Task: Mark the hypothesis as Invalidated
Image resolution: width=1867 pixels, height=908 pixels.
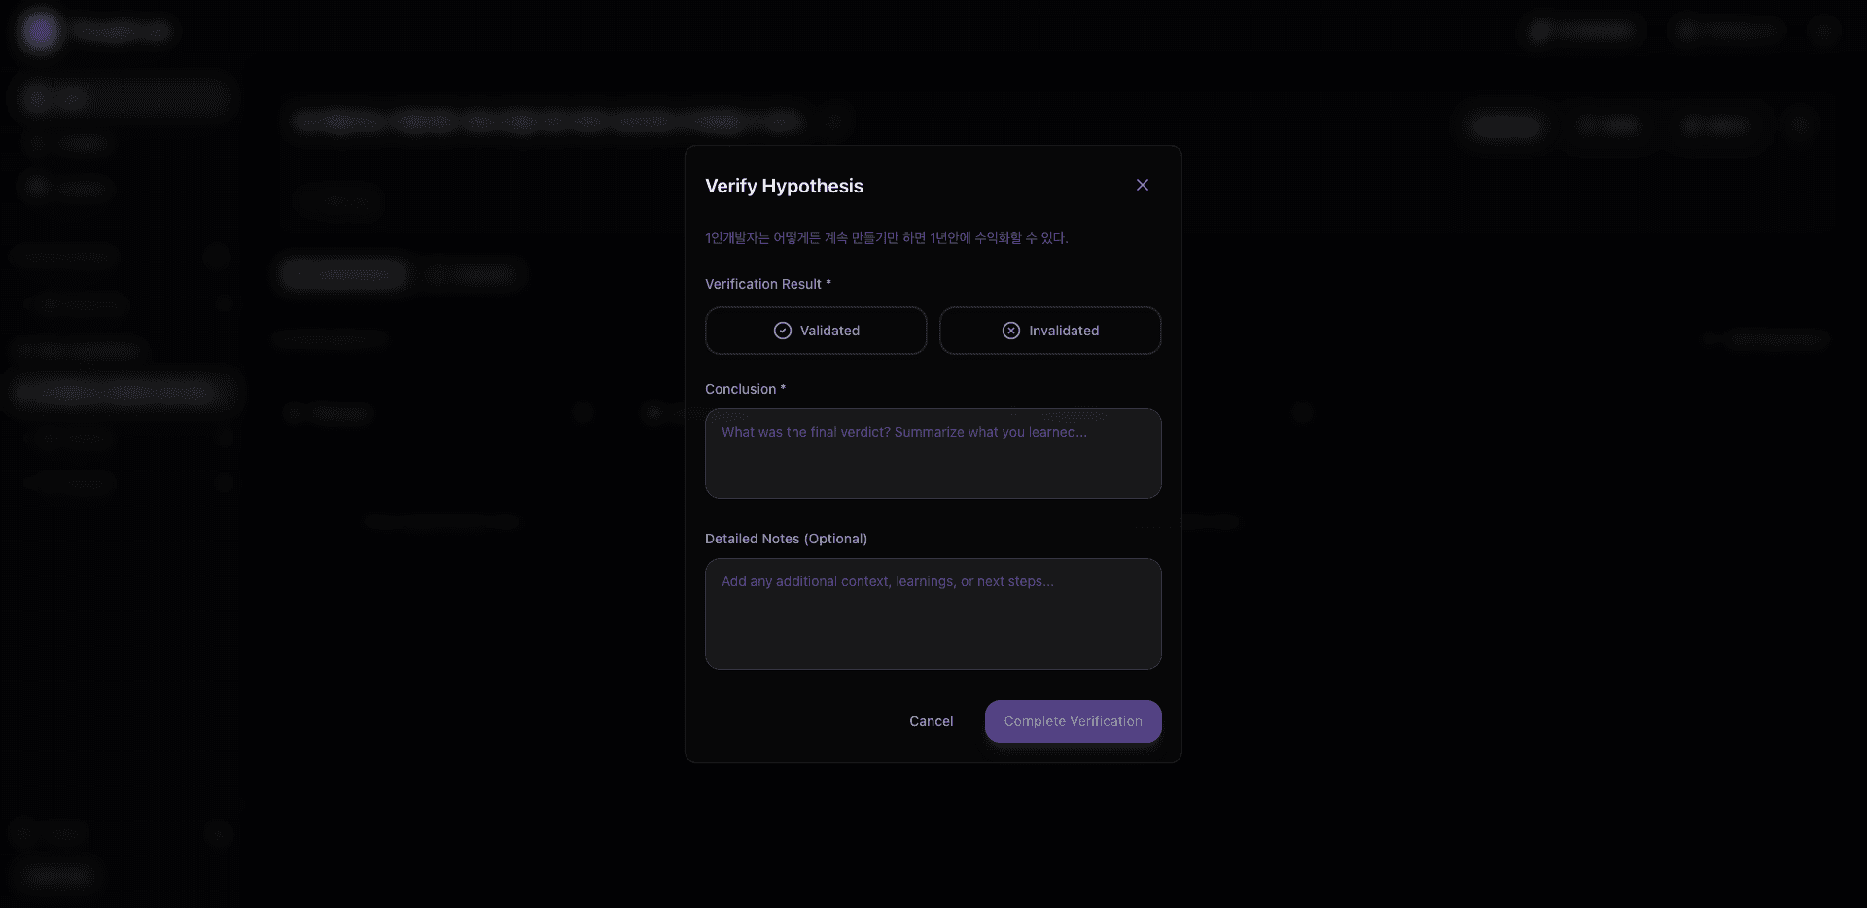Action: coord(1050,331)
